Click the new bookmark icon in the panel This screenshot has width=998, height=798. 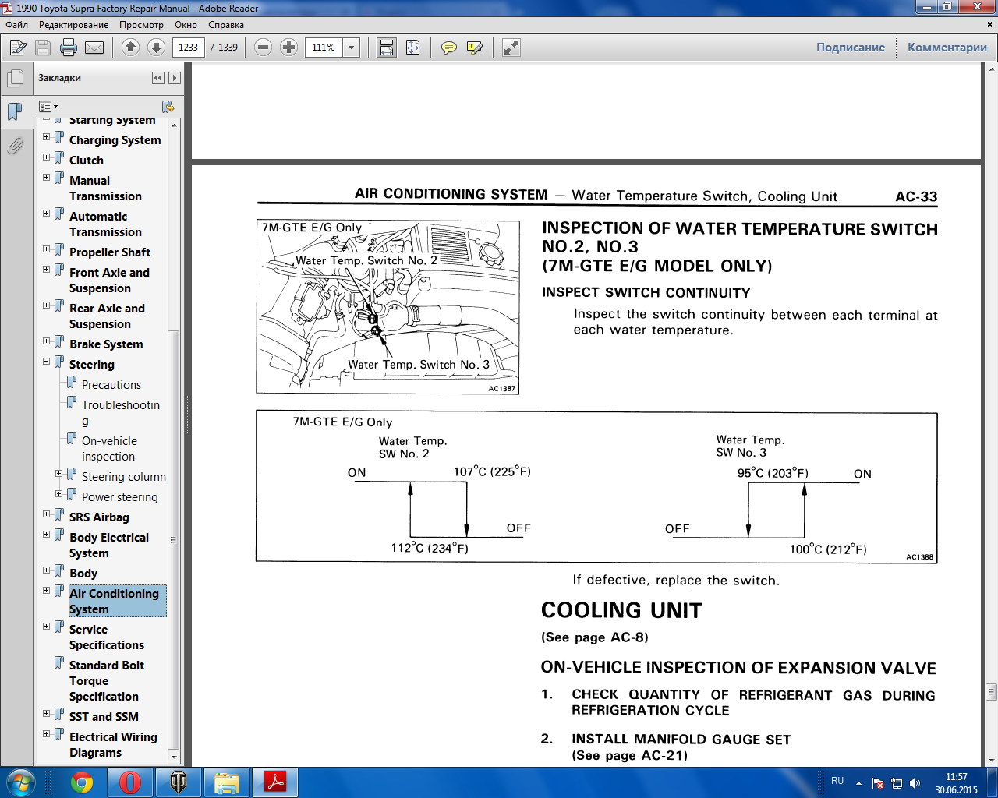click(x=168, y=106)
